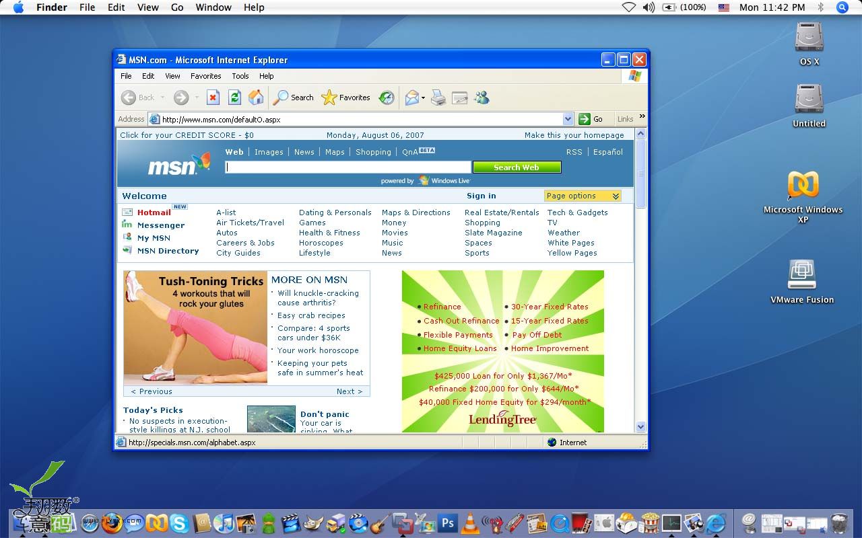Click the Search Web button
The width and height of the screenshot is (862, 538).
point(517,167)
